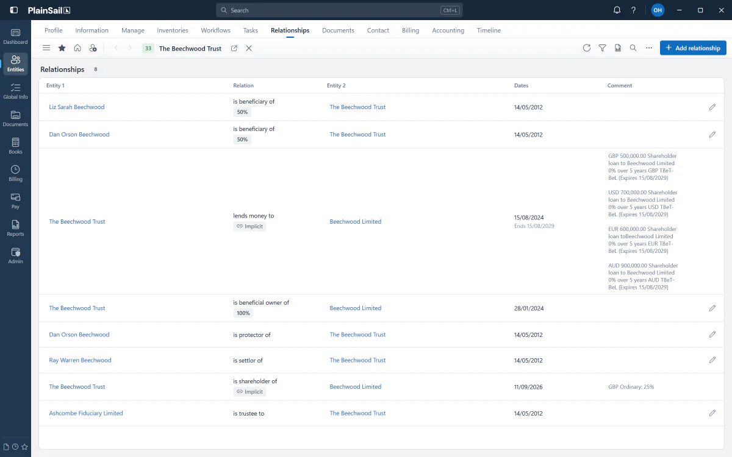Click the 100% badge in the beneficial owner row
Viewport: 732px width, 457px height.
tap(243, 313)
